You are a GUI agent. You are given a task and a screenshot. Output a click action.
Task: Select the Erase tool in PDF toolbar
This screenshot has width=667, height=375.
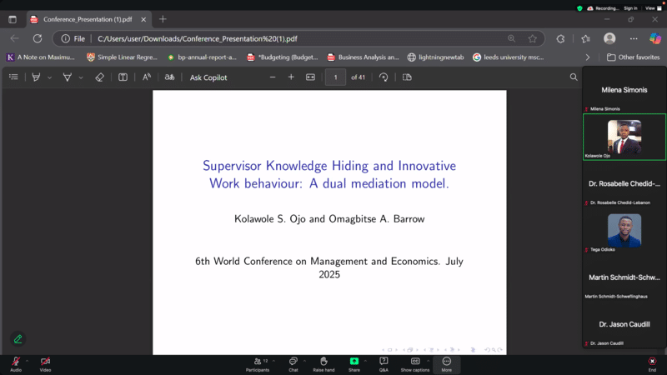pyautogui.click(x=99, y=77)
